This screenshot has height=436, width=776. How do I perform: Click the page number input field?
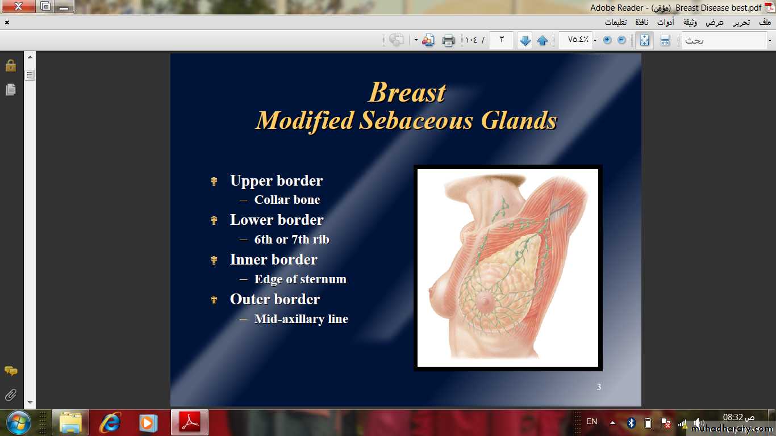click(x=501, y=40)
